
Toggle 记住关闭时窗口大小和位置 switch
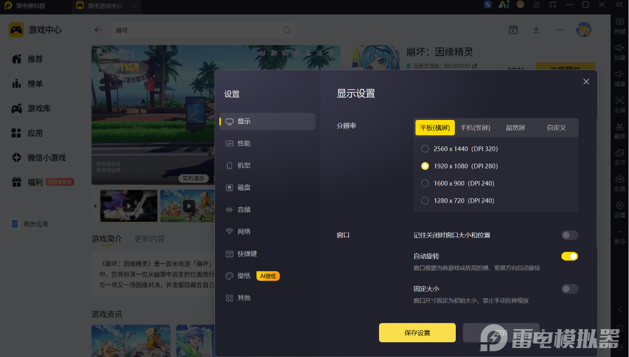click(570, 235)
